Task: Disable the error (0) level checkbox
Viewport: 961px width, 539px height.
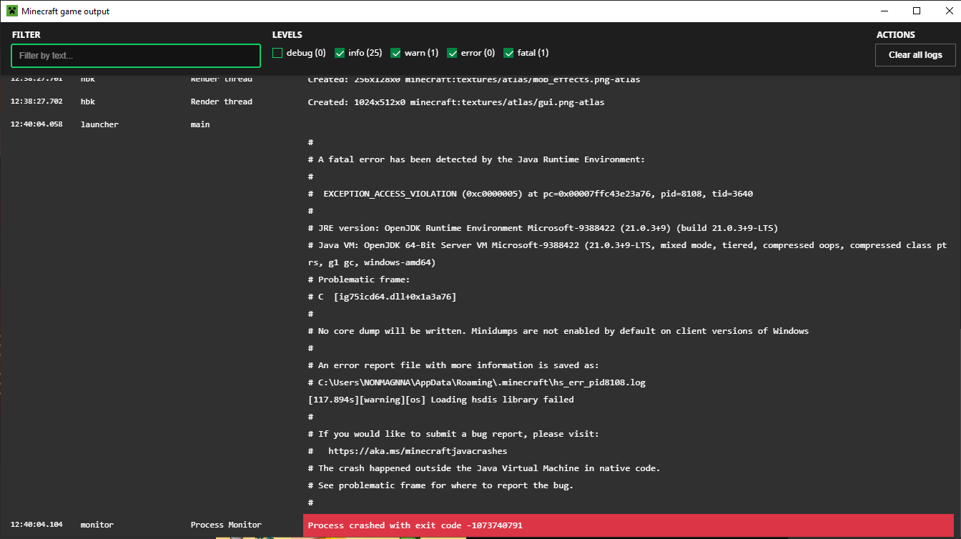Action: click(452, 53)
